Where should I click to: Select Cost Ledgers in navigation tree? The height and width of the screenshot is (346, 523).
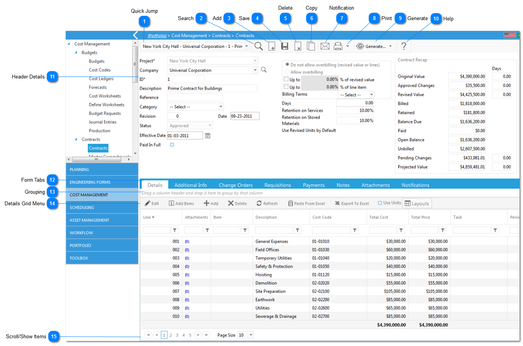click(x=101, y=79)
